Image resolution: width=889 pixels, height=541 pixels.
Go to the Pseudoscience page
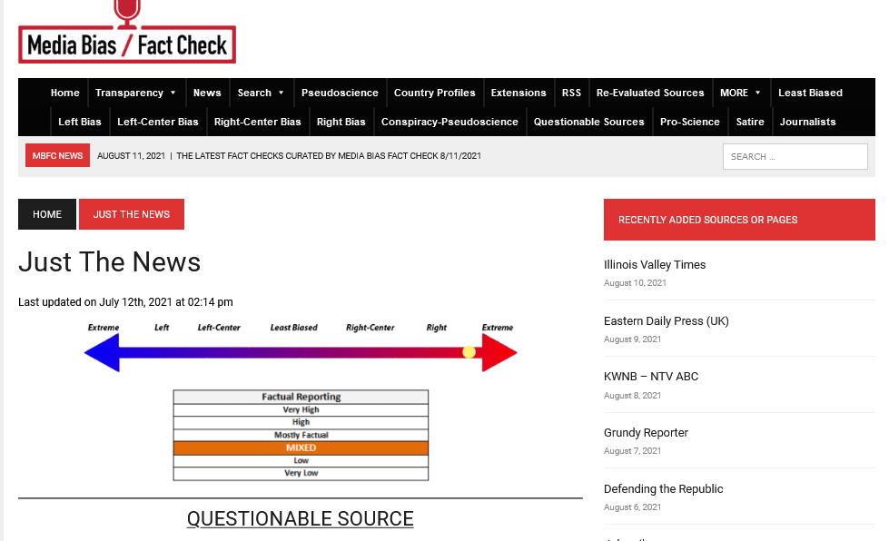340,93
